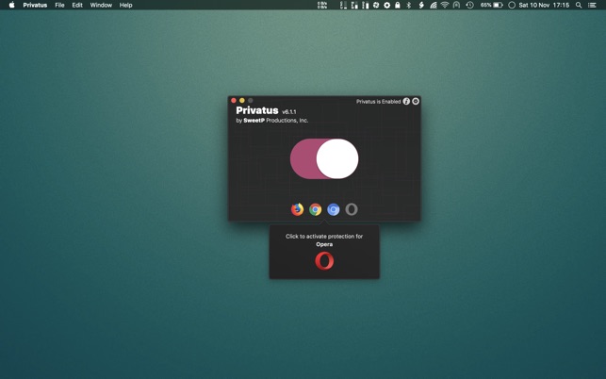Click the Privatus title heading
This screenshot has height=379, width=606.
pyautogui.click(x=257, y=110)
